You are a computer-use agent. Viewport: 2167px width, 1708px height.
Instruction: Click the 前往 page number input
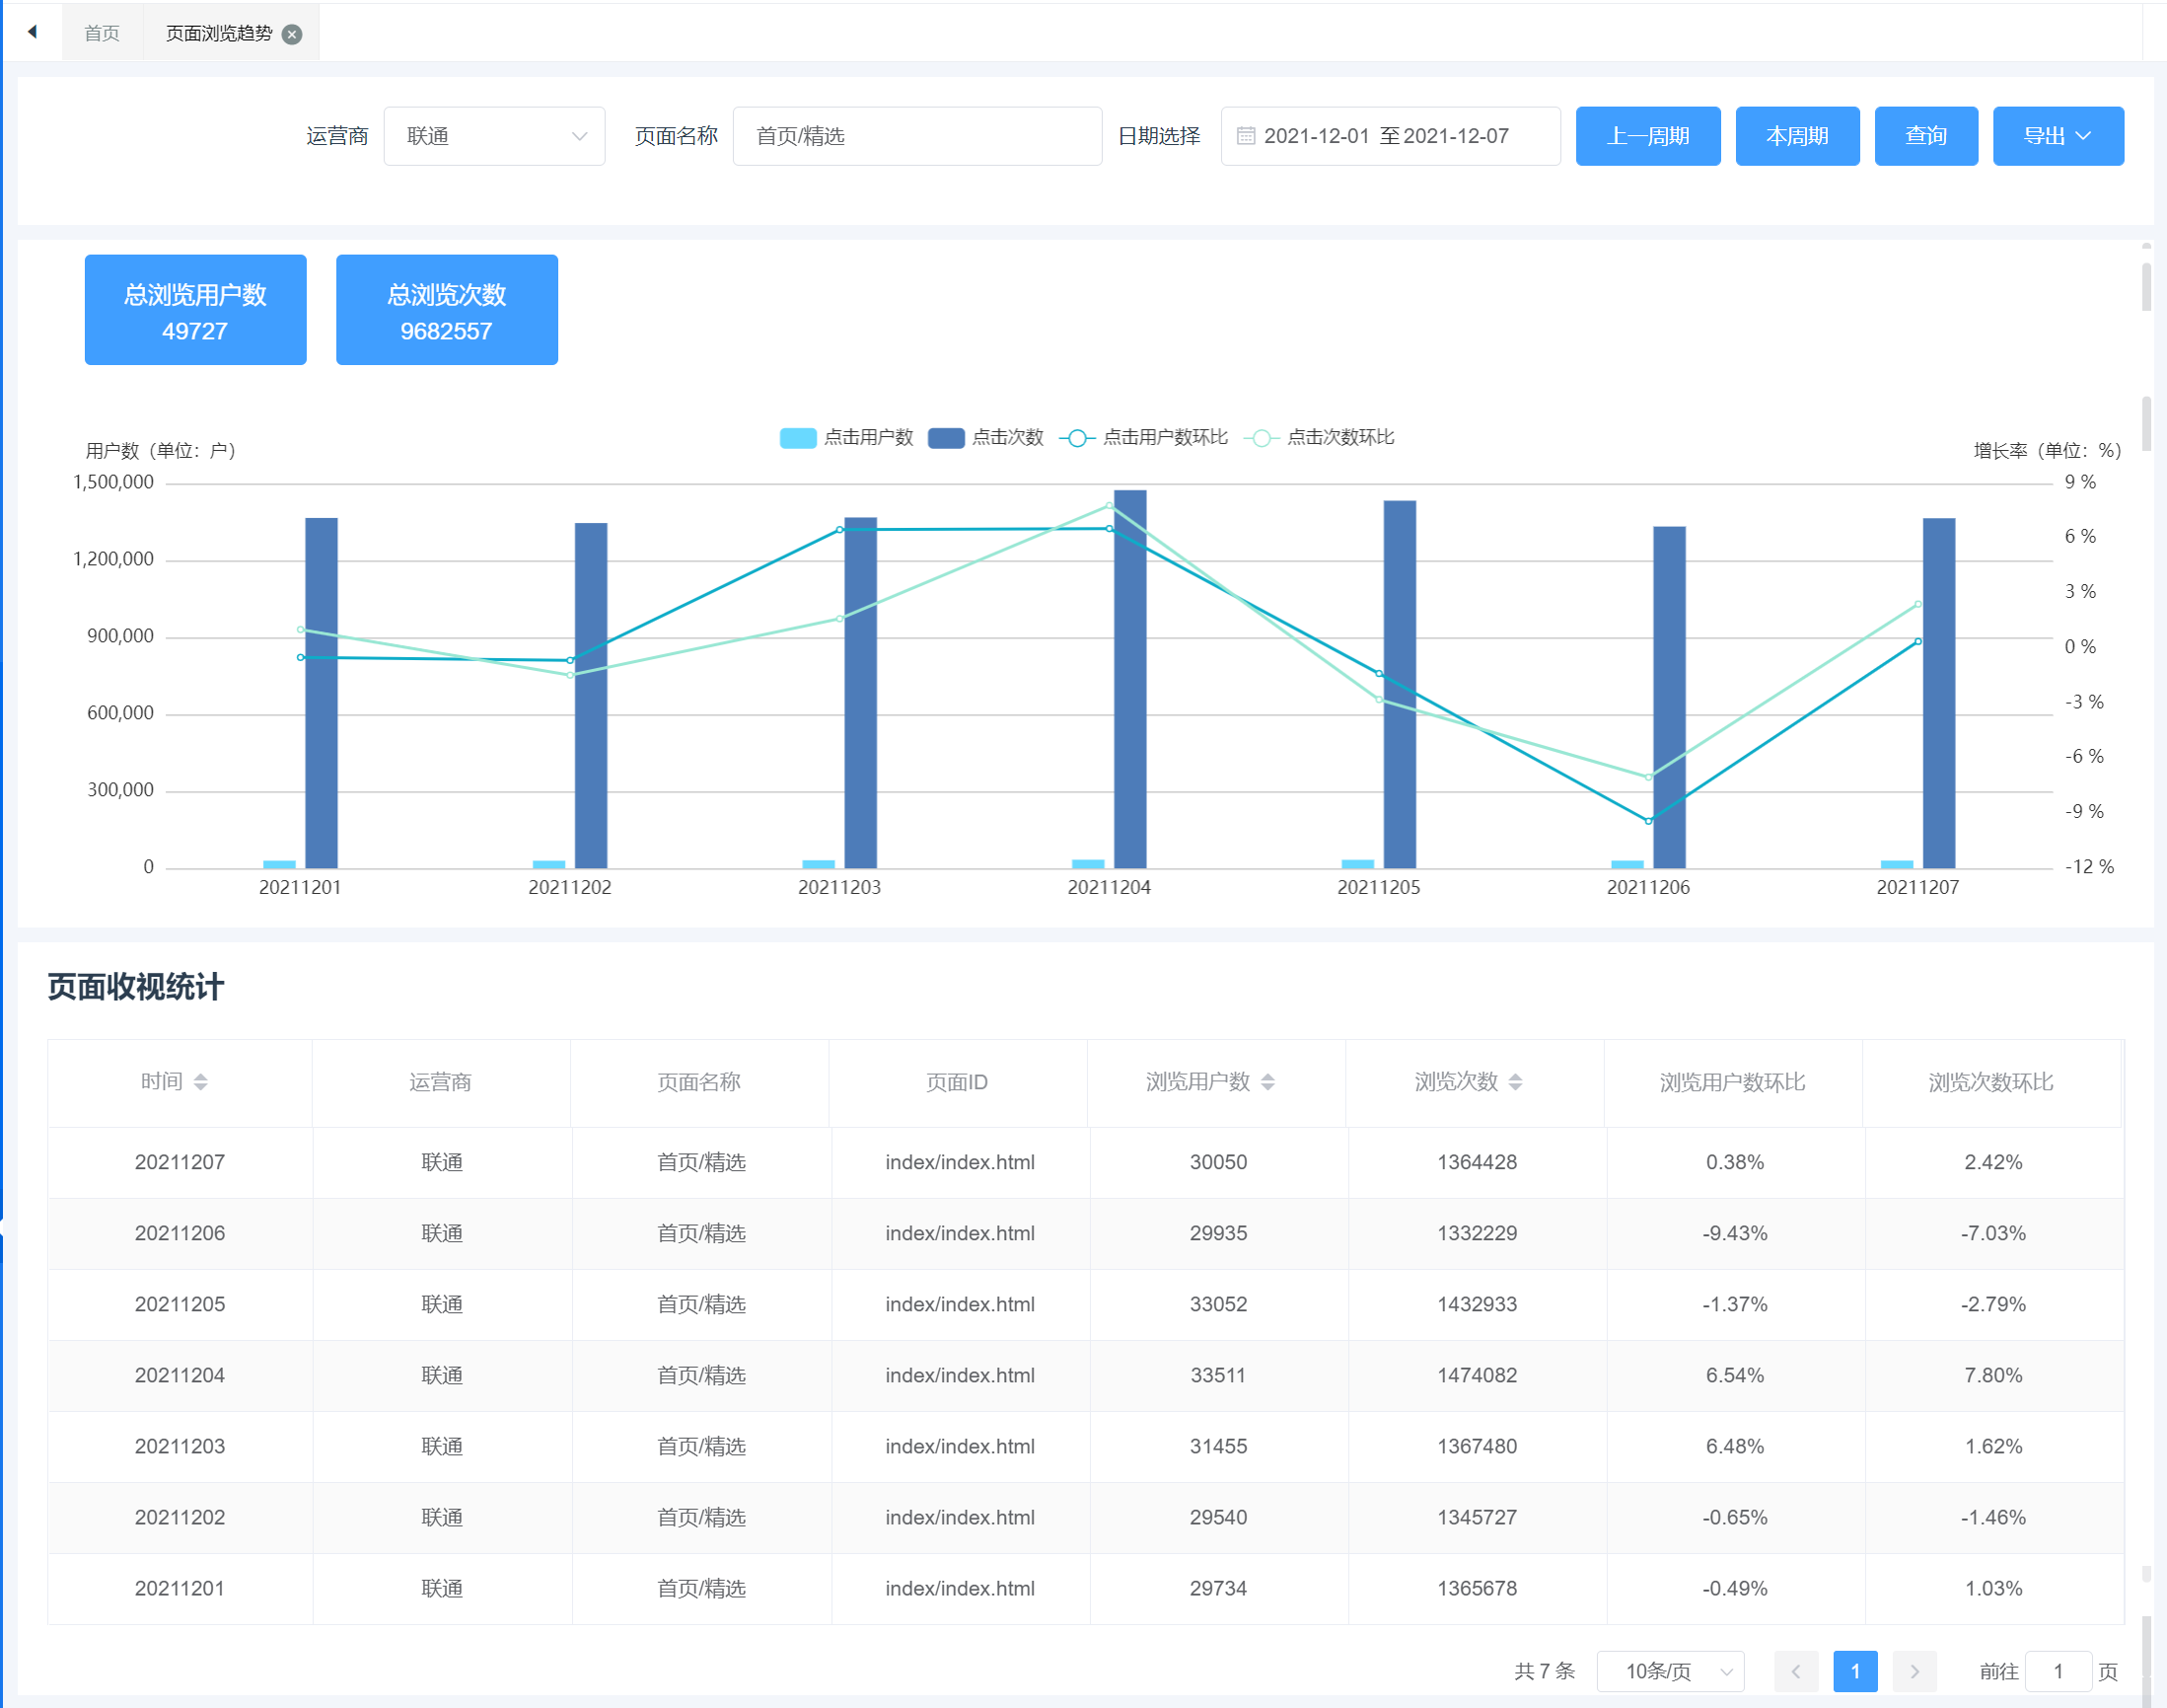pyautogui.click(x=2059, y=1671)
